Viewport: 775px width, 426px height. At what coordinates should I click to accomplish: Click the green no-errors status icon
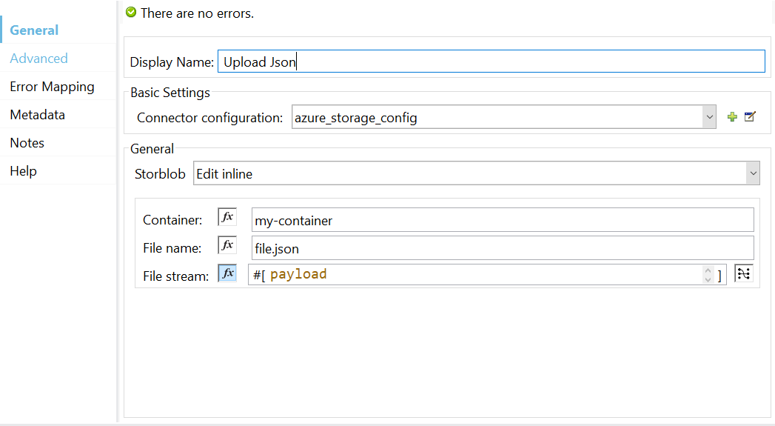(131, 13)
